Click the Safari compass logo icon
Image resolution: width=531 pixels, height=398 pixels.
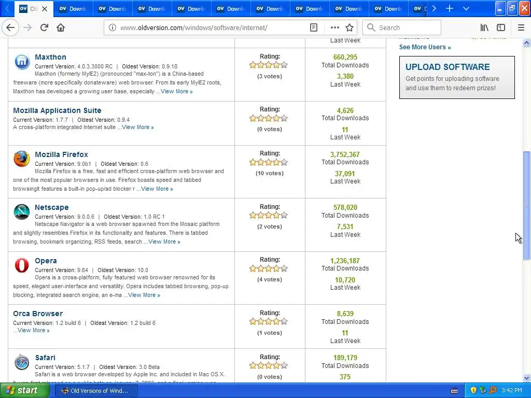click(x=22, y=362)
